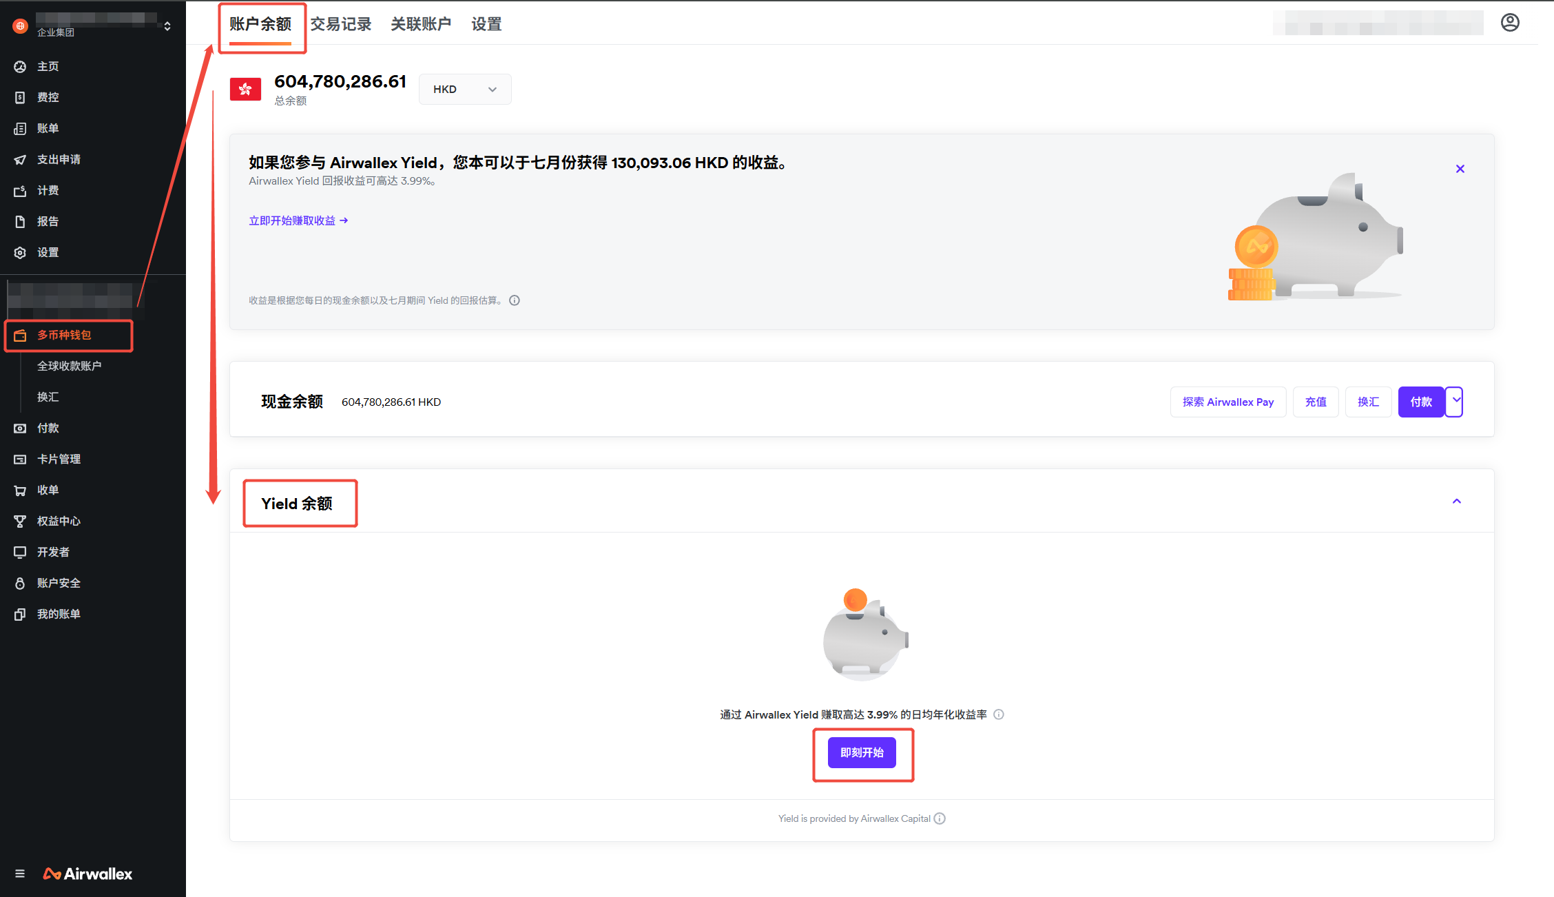Click the 立即开始赚取收益 link

298,220
